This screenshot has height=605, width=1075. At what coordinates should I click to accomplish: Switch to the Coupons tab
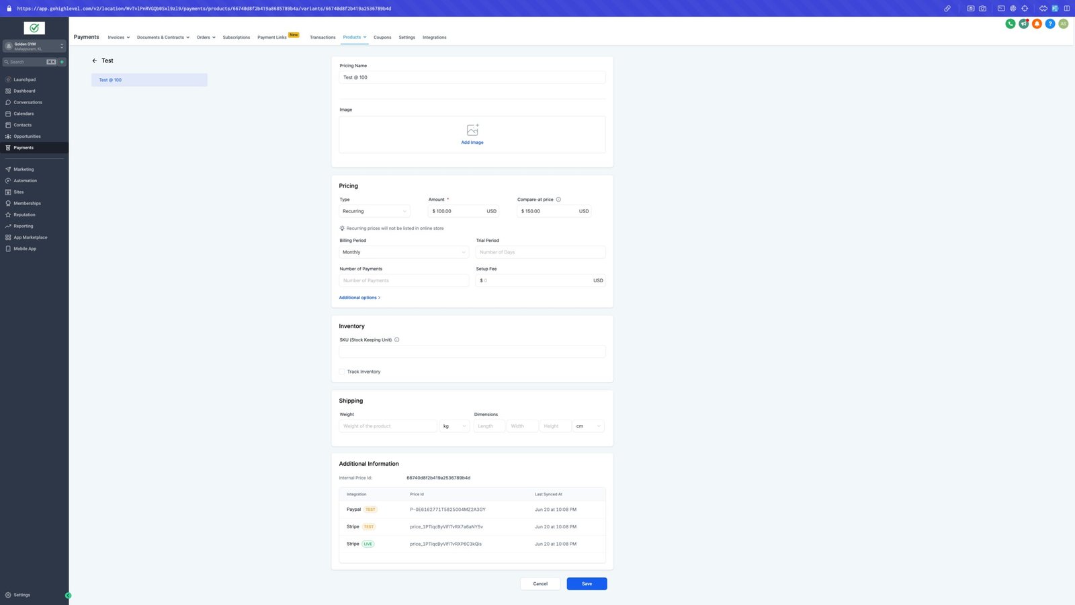(x=382, y=38)
